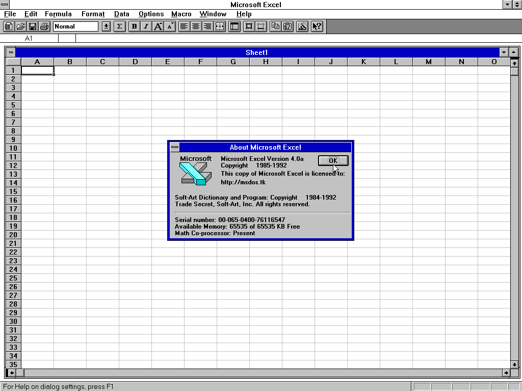Toggle Bold formatting in toolbar

135,26
